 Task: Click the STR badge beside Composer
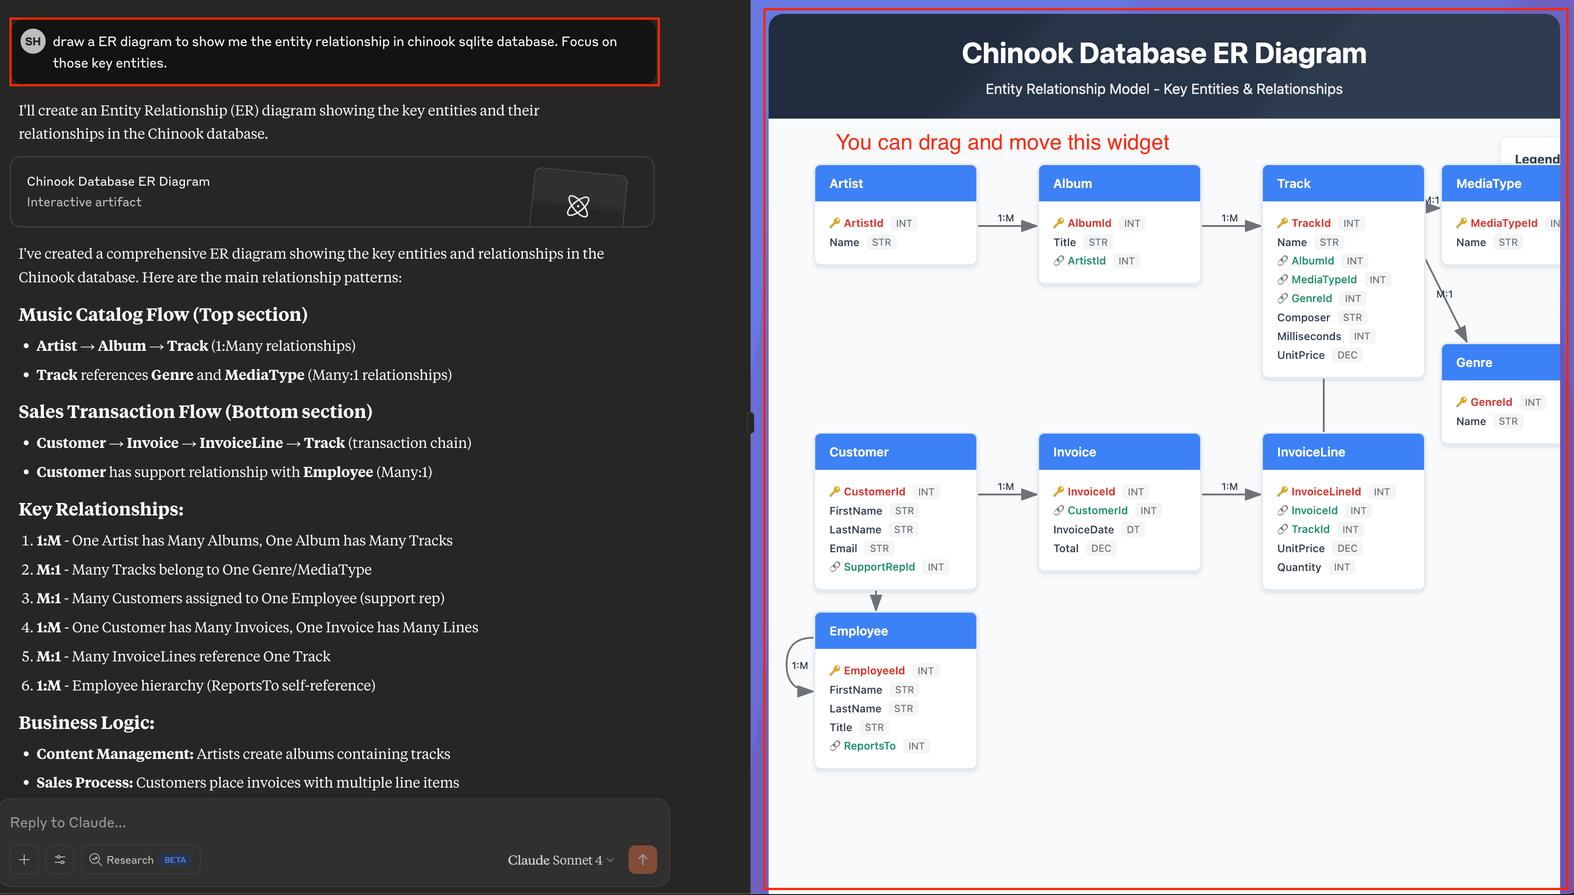point(1352,317)
